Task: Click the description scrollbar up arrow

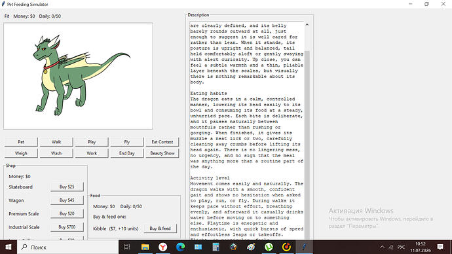Action: (x=307, y=25)
